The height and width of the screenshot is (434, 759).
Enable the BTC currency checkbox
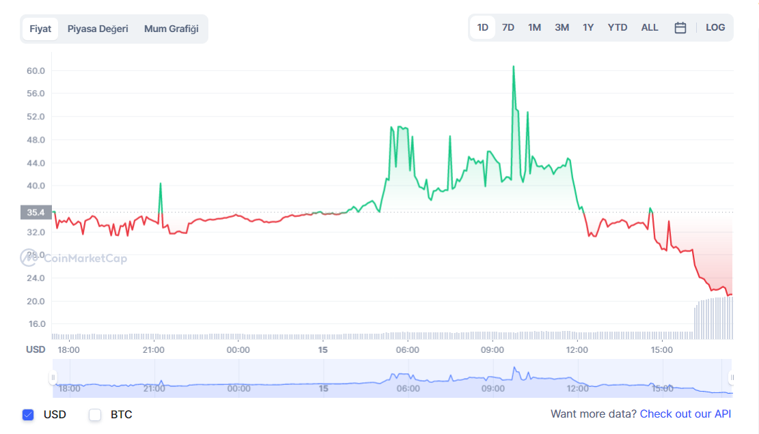95,414
